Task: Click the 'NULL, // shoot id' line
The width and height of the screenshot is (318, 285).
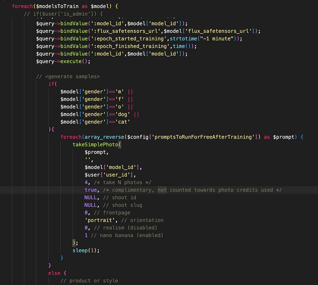Action: pyautogui.click(x=110, y=197)
